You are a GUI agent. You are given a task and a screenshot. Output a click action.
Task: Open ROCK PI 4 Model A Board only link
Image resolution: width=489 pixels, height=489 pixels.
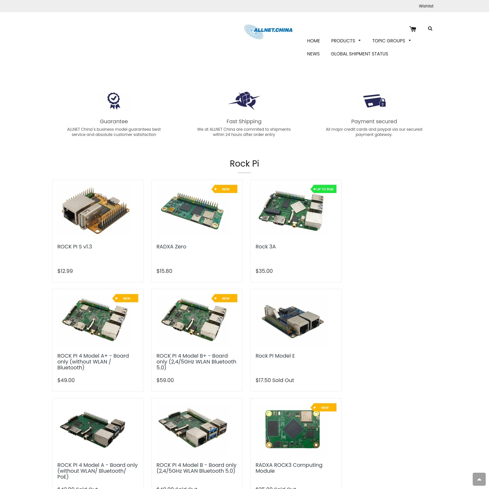point(97,471)
